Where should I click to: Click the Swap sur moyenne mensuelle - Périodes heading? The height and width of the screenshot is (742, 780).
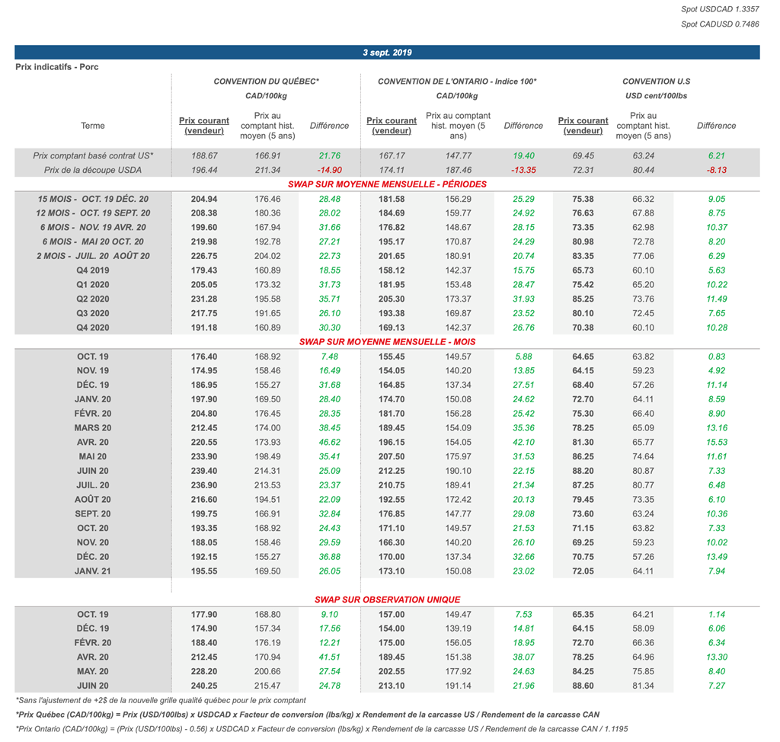coord(387,184)
